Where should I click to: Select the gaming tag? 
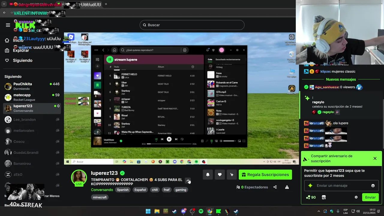point(181,190)
